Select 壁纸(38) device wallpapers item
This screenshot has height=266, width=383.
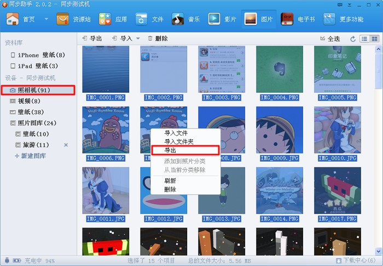[x=27, y=112]
